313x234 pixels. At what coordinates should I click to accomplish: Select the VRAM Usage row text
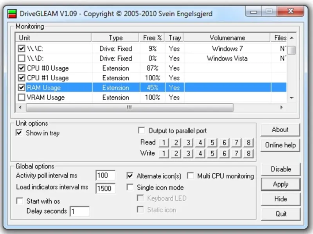[x=46, y=97]
